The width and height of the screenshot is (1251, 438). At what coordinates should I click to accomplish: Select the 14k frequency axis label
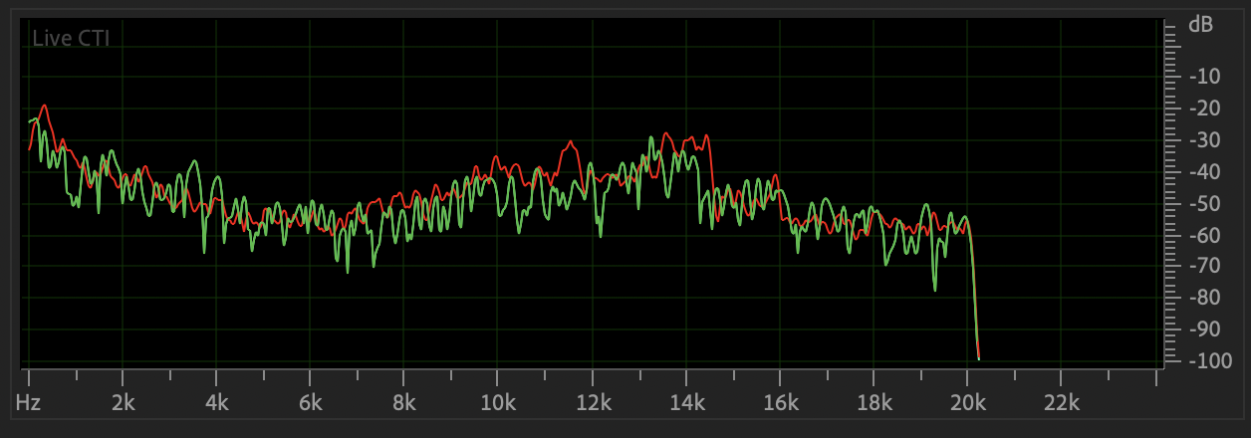685,402
